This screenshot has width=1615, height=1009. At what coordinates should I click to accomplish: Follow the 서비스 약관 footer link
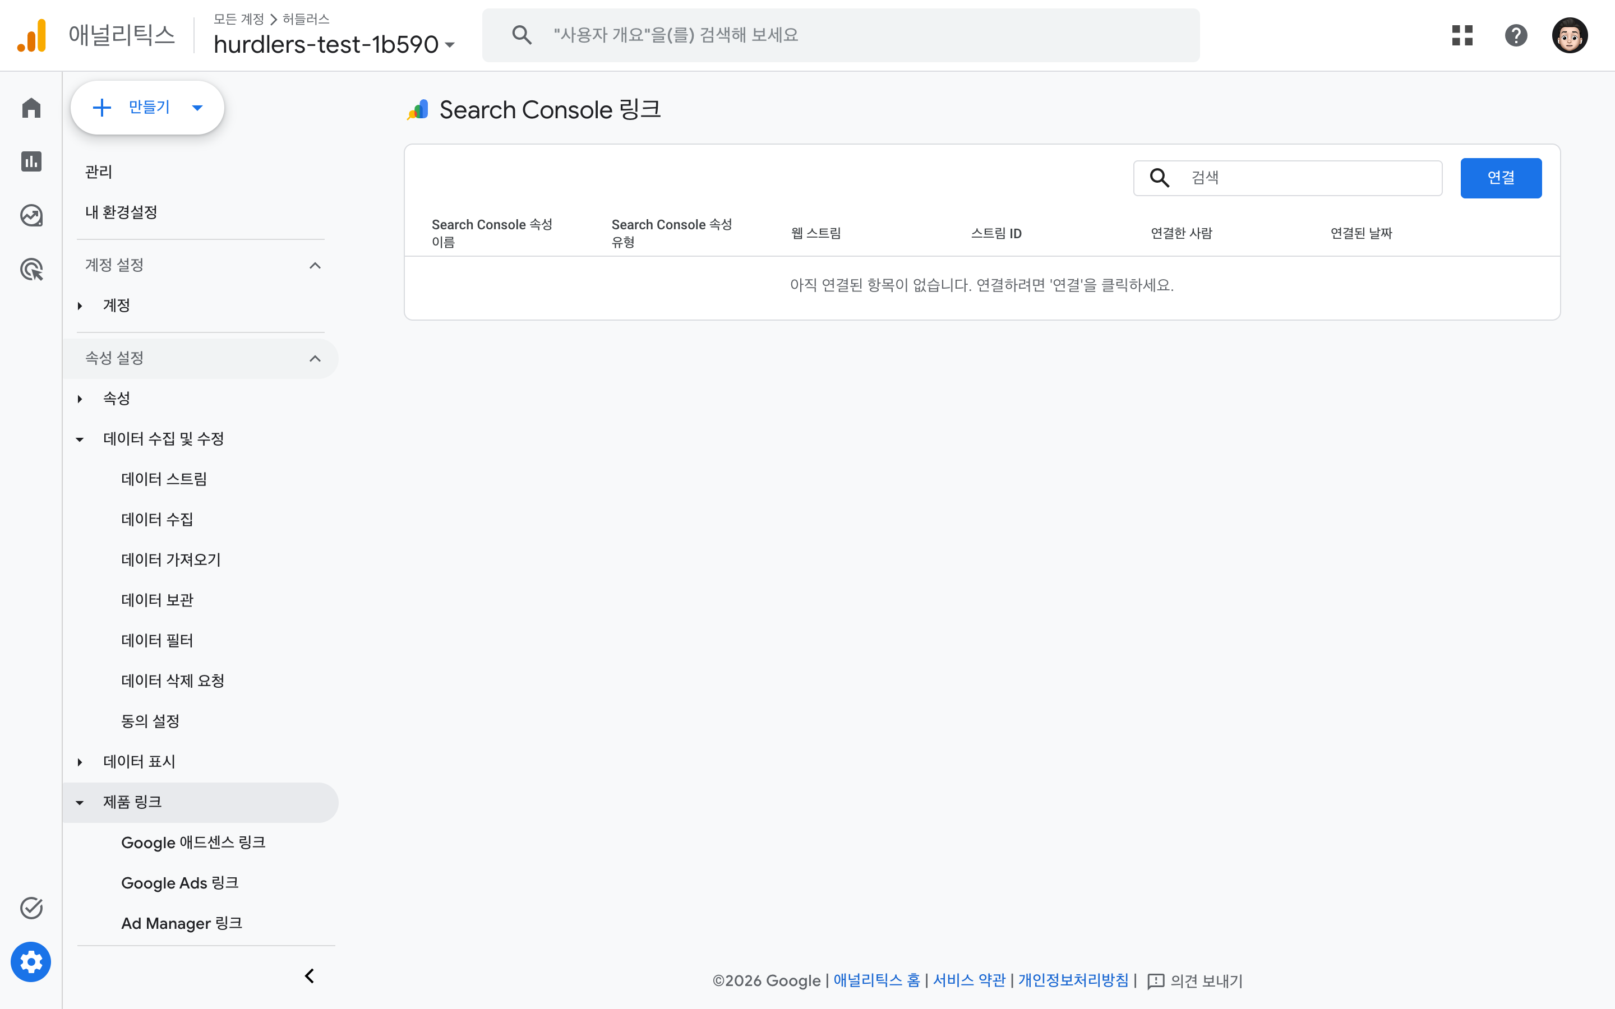(x=968, y=980)
